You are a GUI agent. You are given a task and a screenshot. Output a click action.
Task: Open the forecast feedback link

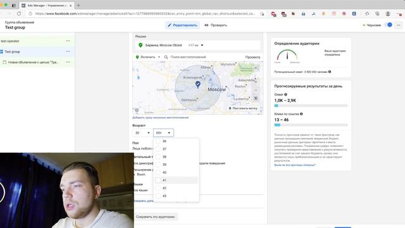click(x=295, y=165)
